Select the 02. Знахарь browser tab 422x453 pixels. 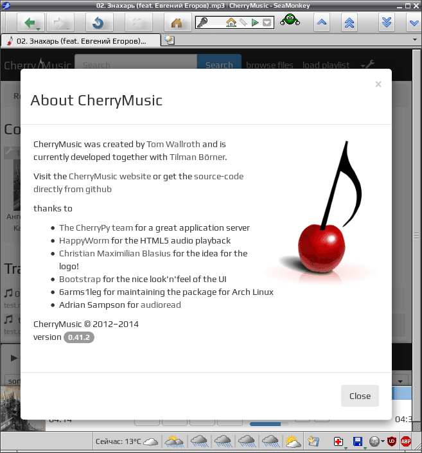pos(80,40)
